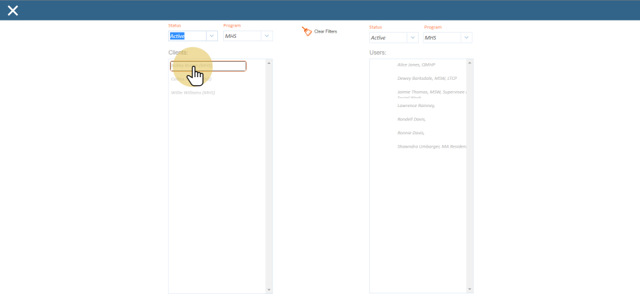Choose user Lawrence Rainney

416,105
